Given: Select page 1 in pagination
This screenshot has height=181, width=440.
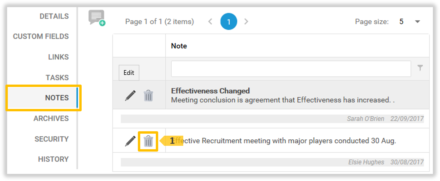Looking at the screenshot, I should click(x=229, y=22).
